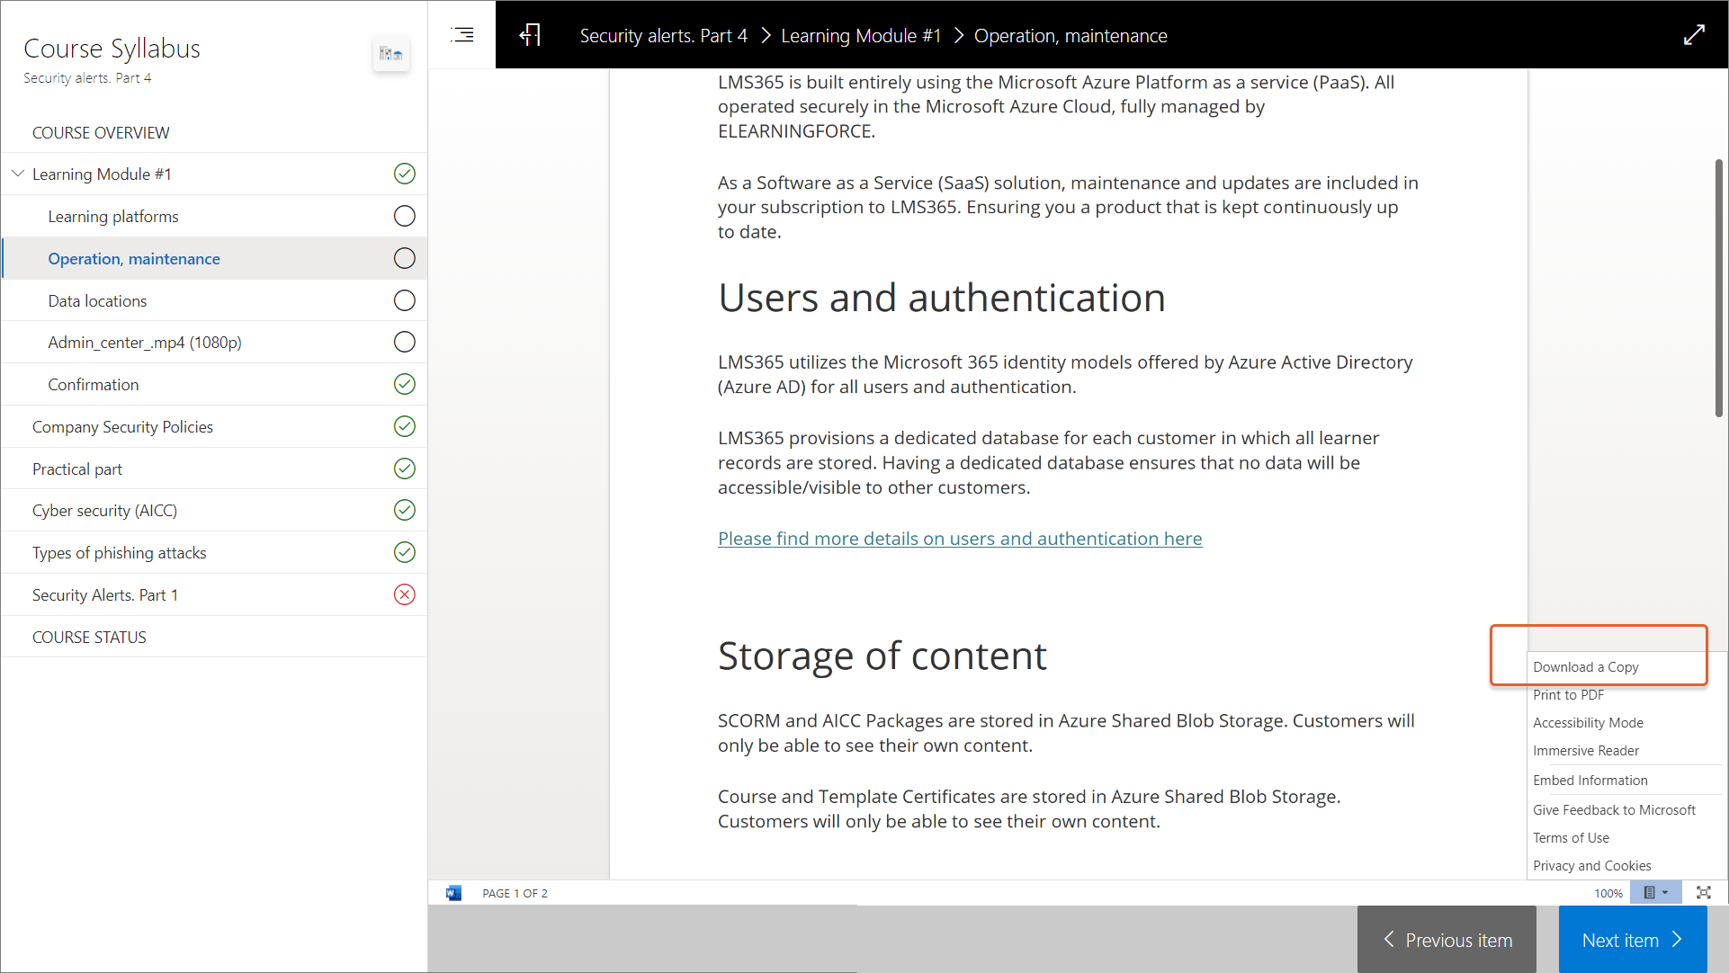
Task: Open the view options dropdown near 100%
Action: (1655, 893)
